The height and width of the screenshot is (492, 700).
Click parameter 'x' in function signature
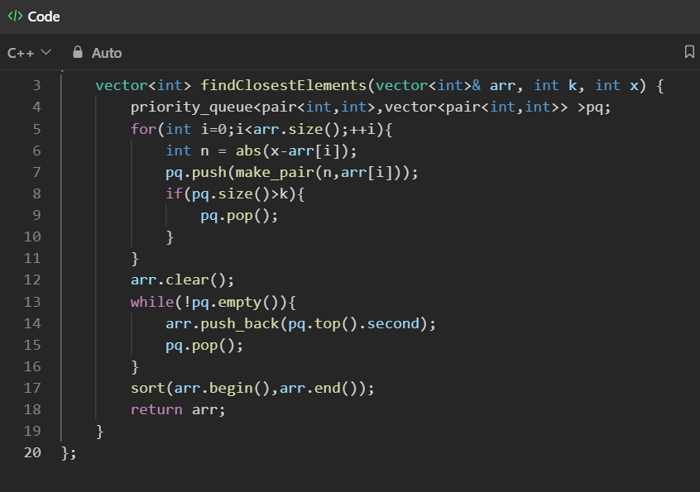(634, 86)
